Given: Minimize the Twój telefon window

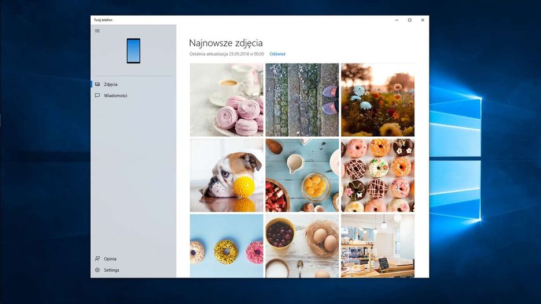Looking at the screenshot, I should (x=397, y=20).
